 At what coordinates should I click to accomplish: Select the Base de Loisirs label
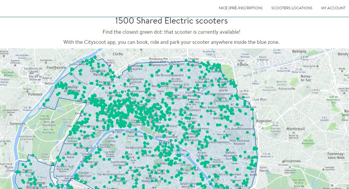click(282, 83)
